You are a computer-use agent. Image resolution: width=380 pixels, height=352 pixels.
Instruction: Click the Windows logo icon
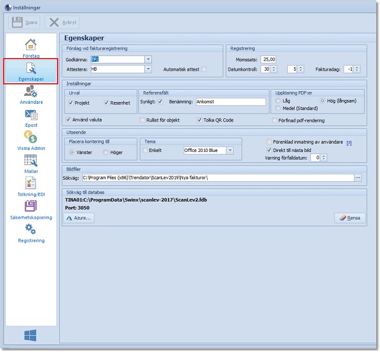[x=30, y=336]
